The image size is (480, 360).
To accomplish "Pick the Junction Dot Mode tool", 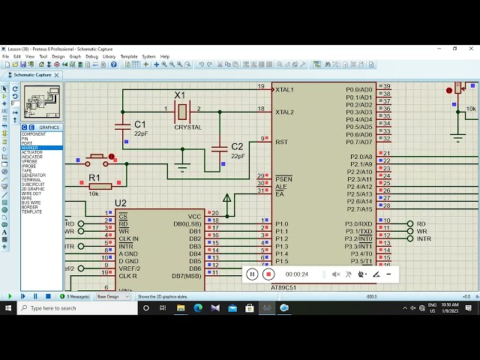I will click(4, 103).
